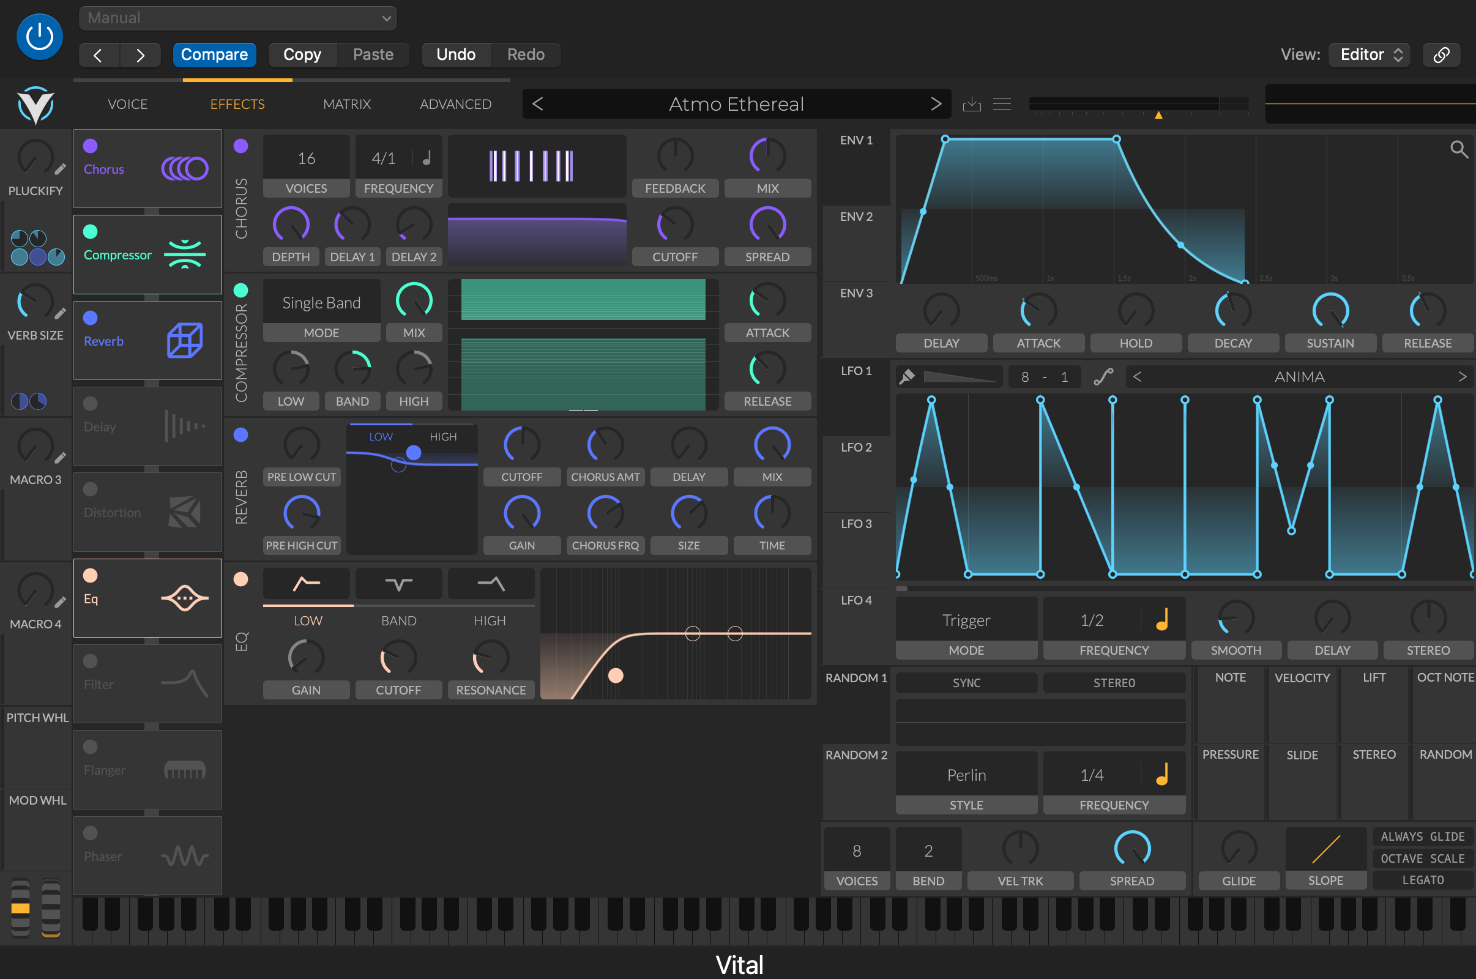The image size is (1476, 979).
Task: Click the Macro 3 edit pencil
Action: (61, 458)
